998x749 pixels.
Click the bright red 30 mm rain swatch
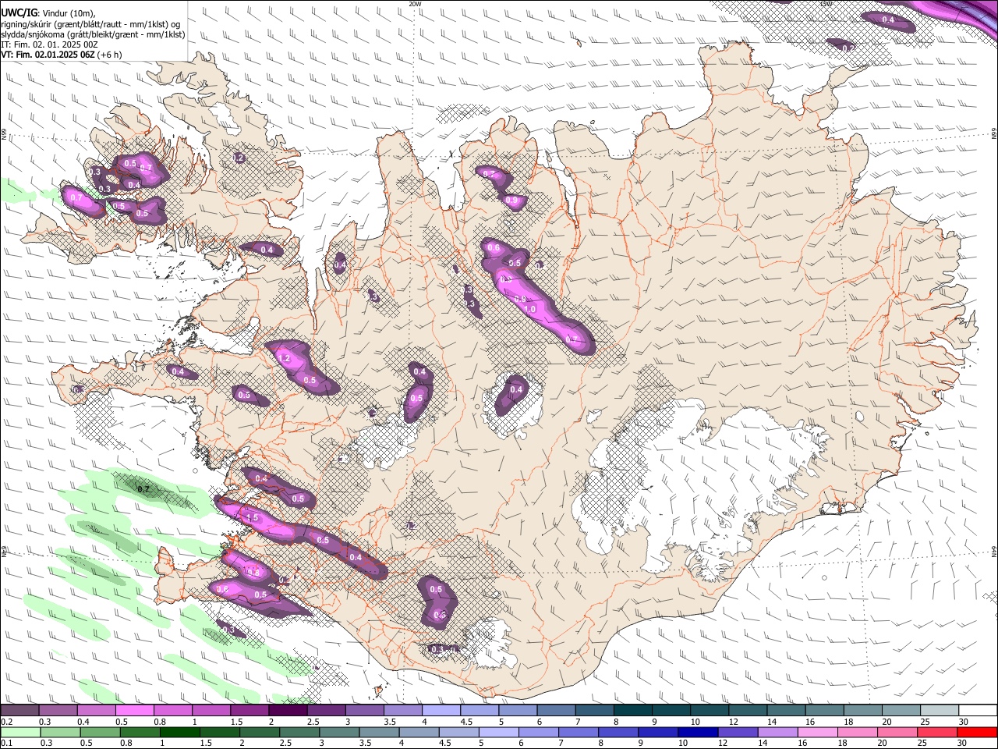[x=978, y=733]
